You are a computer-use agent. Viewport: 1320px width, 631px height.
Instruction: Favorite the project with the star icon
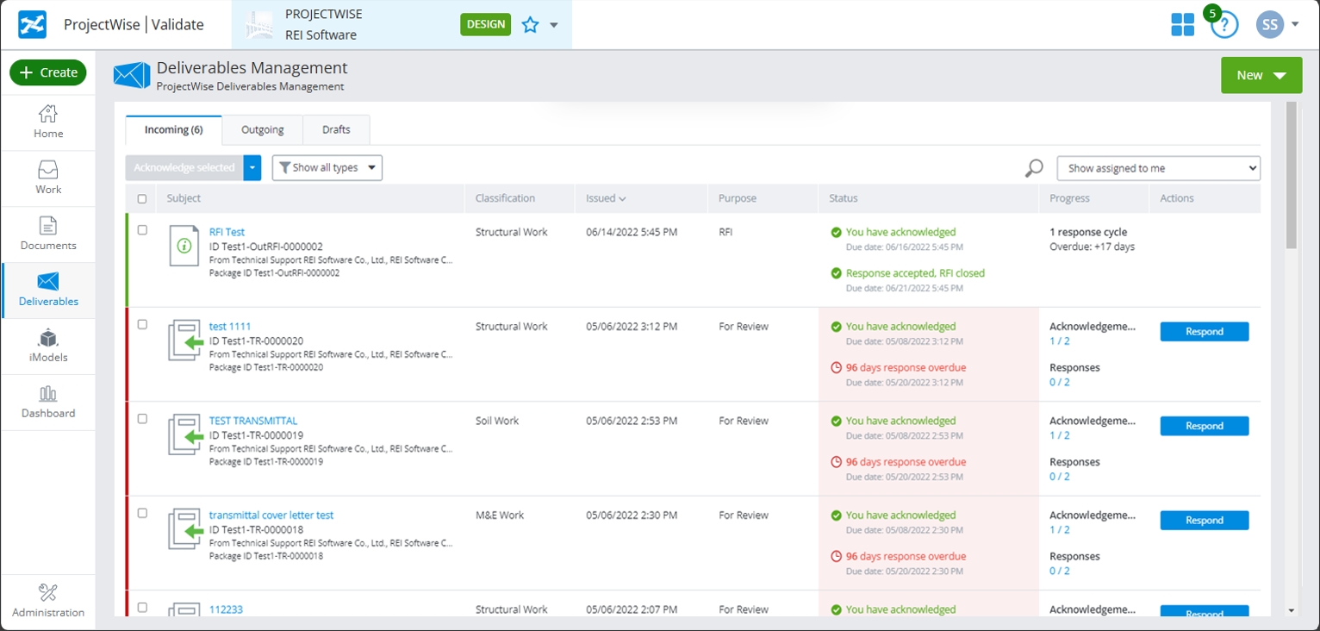[x=530, y=25]
